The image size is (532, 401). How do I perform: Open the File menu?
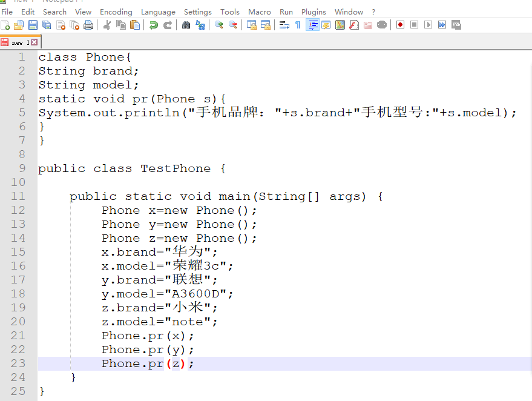point(7,12)
